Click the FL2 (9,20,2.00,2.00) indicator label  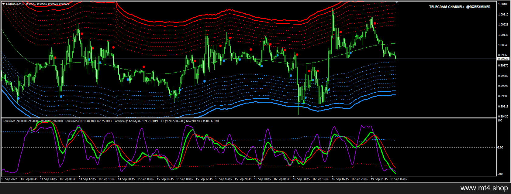pos(172,121)
